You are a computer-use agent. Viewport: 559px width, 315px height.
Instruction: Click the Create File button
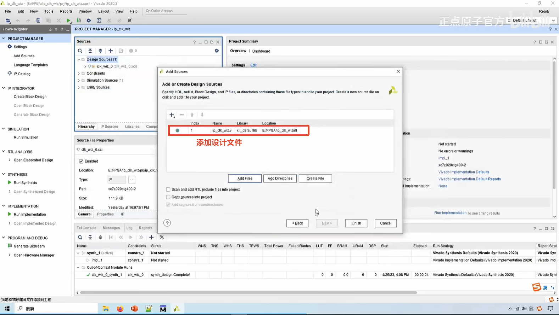coord(315,179)
